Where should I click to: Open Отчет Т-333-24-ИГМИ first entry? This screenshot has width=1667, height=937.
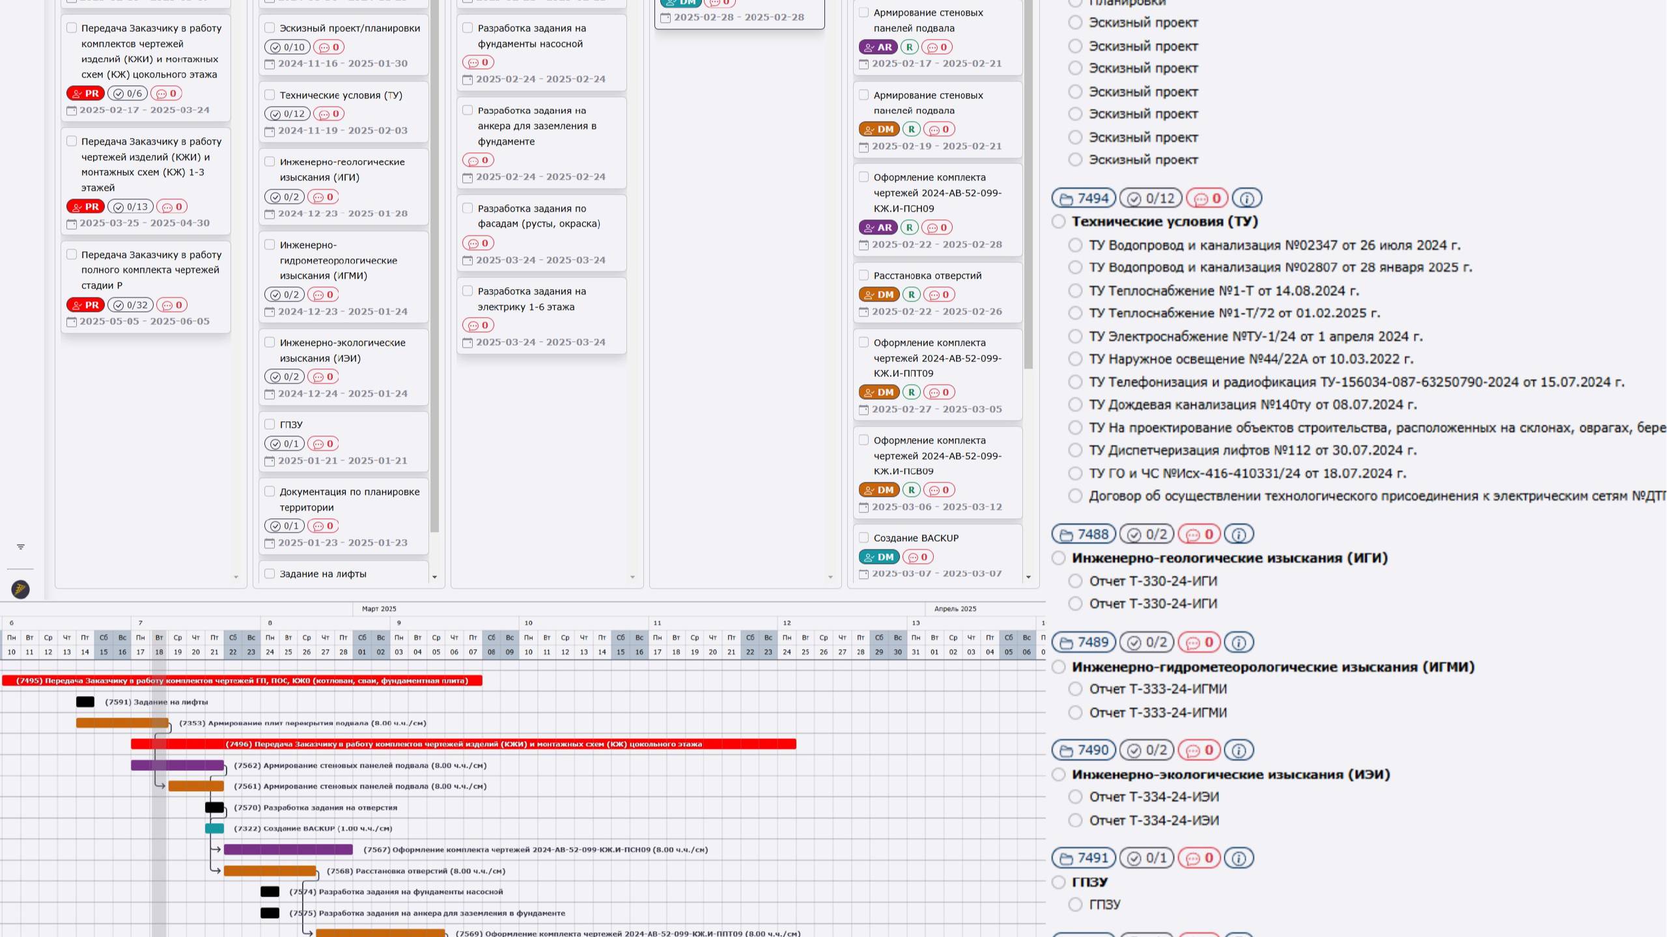(x=1158, y=689)
